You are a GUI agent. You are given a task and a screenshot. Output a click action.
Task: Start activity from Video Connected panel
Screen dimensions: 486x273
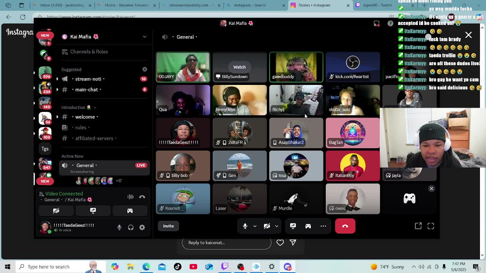130,210
